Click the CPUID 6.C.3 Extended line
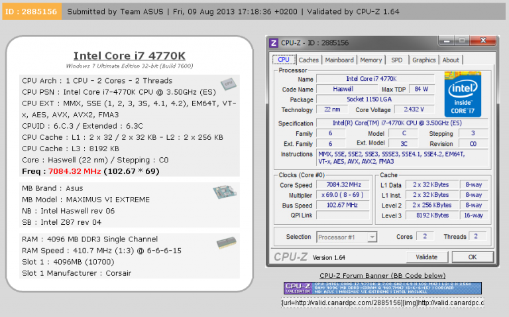Image resolution: width=509 pixels, height=317 pixels. pyautogui.click(x=82, y=126)
